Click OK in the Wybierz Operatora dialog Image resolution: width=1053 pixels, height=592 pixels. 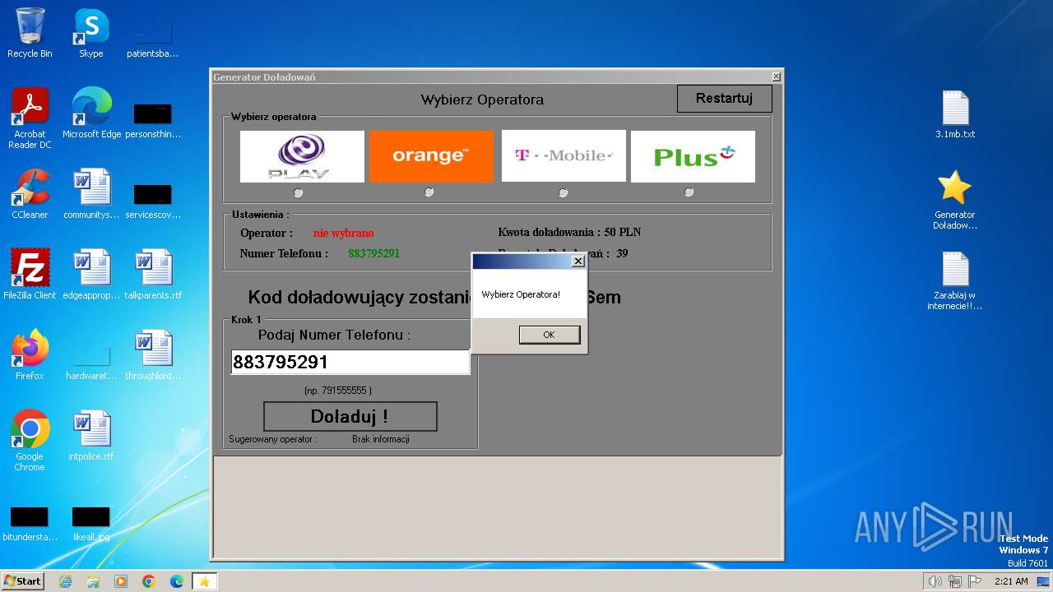pyautogui.click(x=550, y=335)
